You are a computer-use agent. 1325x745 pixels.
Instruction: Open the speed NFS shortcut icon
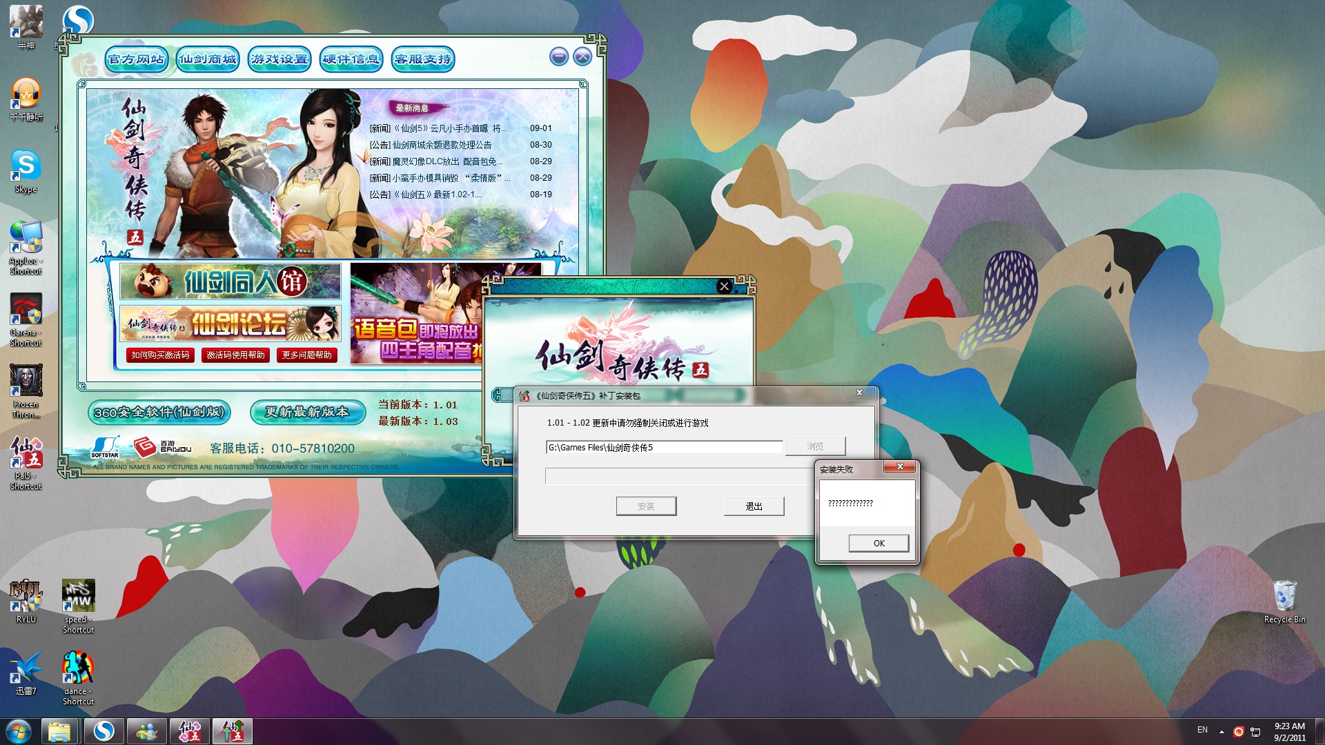pyautogui.click(x=78, y=597)
